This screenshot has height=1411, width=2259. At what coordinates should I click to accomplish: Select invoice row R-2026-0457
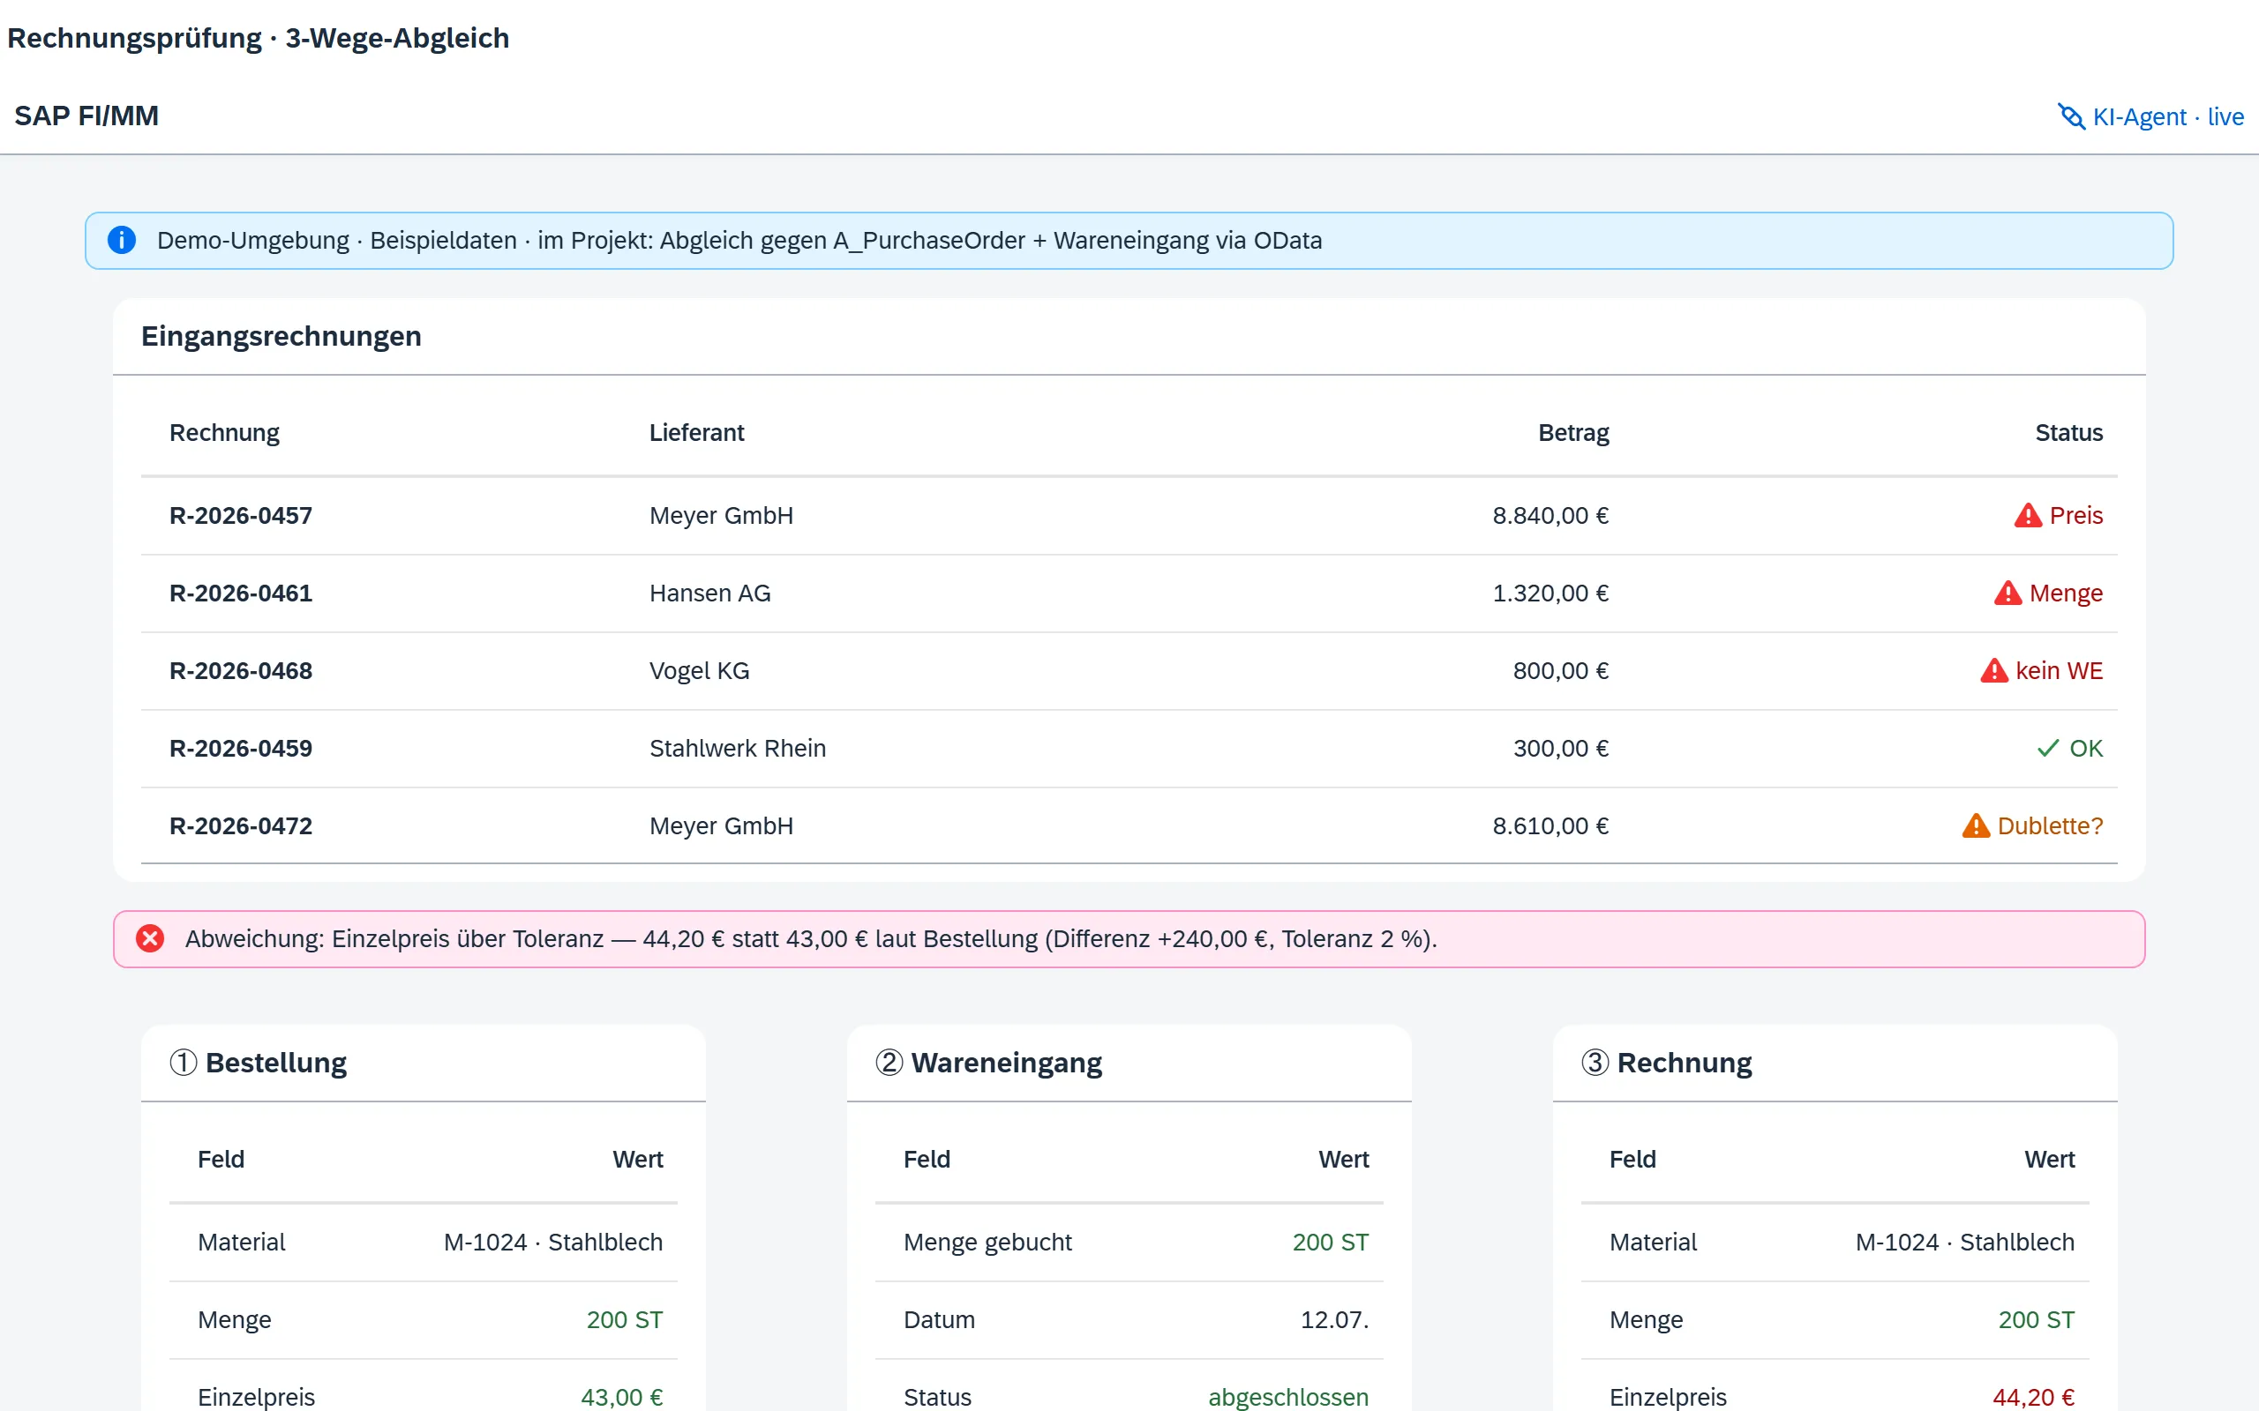pos(1129,516)
